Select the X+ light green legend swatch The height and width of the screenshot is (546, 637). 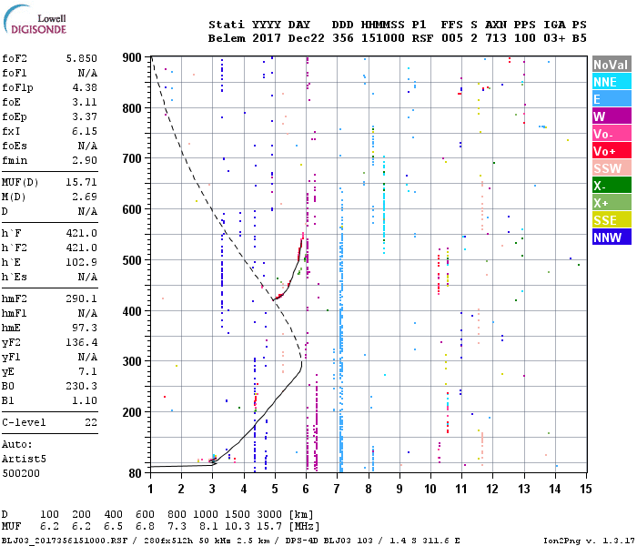(612, 202)
